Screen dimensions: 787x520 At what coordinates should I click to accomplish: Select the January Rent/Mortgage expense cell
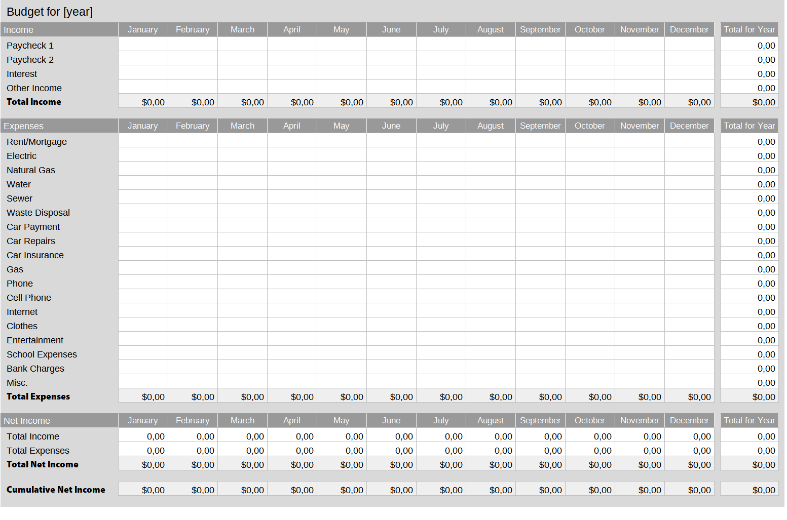pyautogui.click(x=142, y=141)
